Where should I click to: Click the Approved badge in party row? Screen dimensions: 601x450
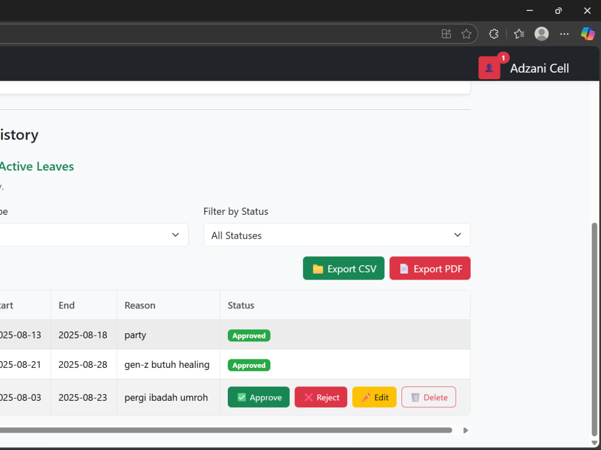249,335
